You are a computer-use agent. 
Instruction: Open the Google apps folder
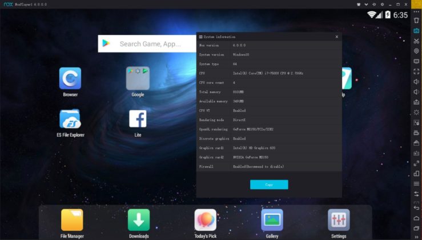[x=138, y=79]
